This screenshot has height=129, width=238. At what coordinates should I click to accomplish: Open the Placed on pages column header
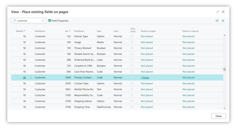tap(148, 31)
